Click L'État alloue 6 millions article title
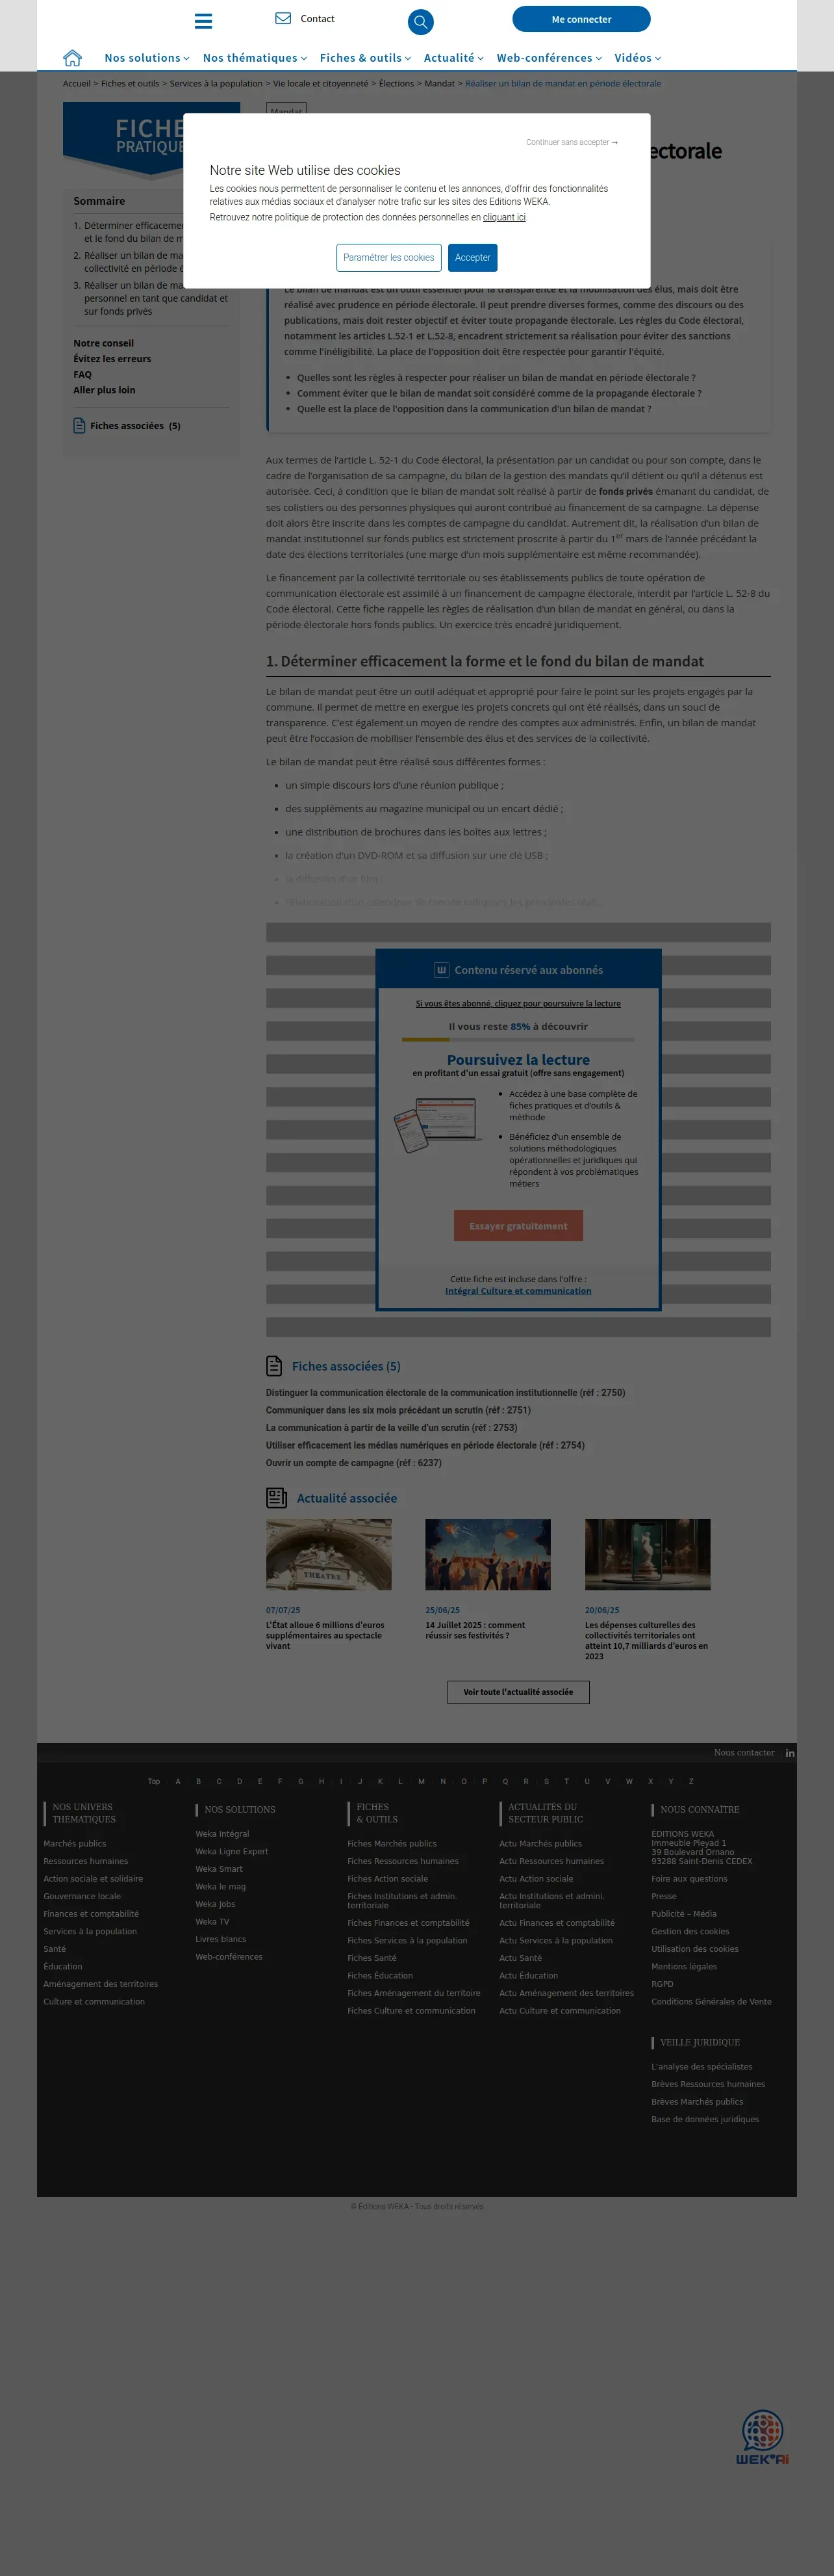The width and height of the screenshot is (834, 2576). tap(325, 1636)
